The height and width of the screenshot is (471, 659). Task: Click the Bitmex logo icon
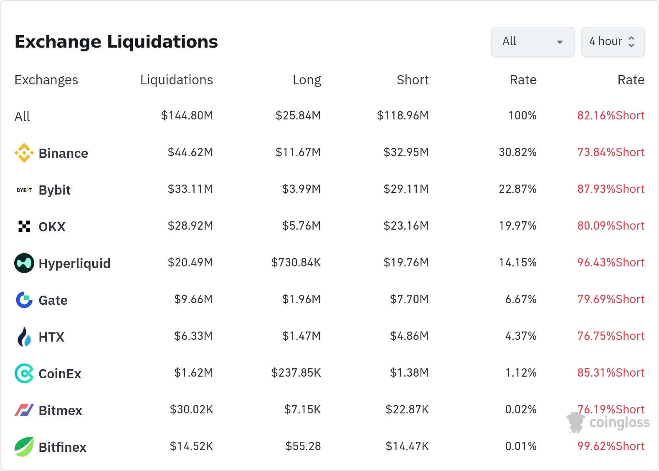[24, 410]
